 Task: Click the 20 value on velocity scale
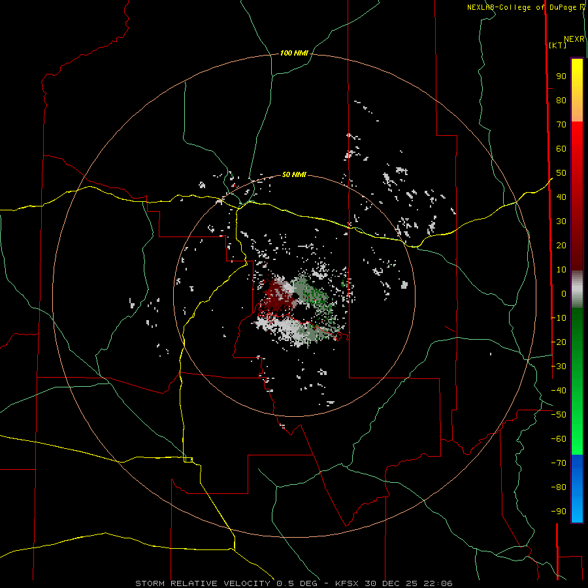pyautogui.click(x=561, y=245)
